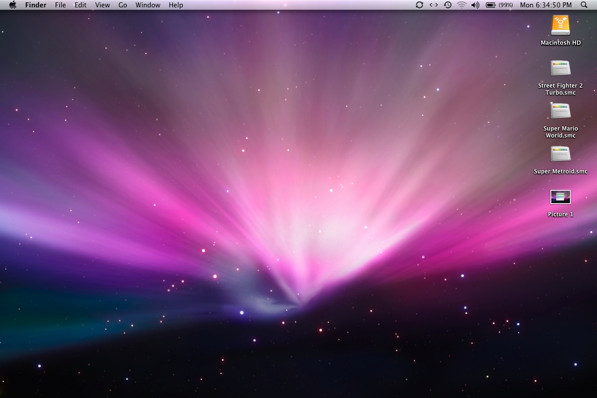
Task: Click the Super Metroid.smc label
Action: click(561, 172)
